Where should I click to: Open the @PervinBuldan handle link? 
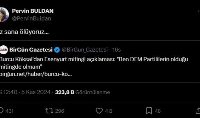pyautogui.click(x=32, y=19)
